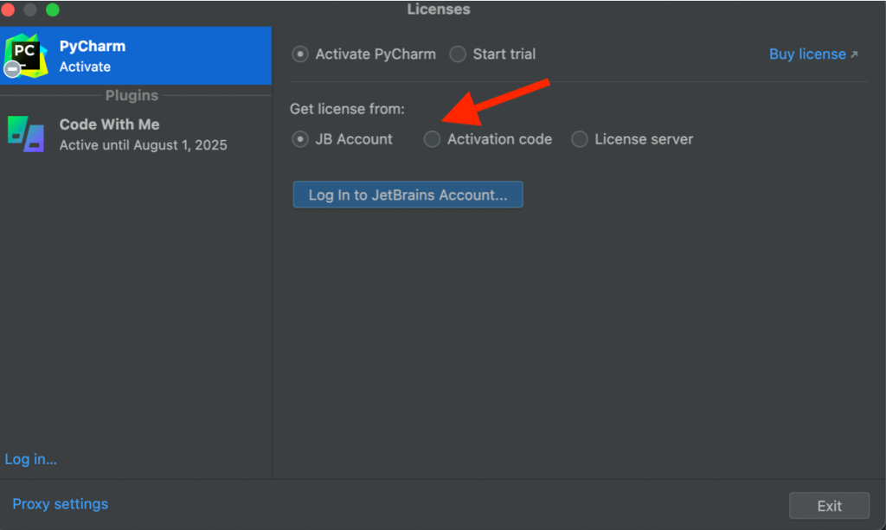Click Log In to JetBrains Account button

tap(408, 195)
